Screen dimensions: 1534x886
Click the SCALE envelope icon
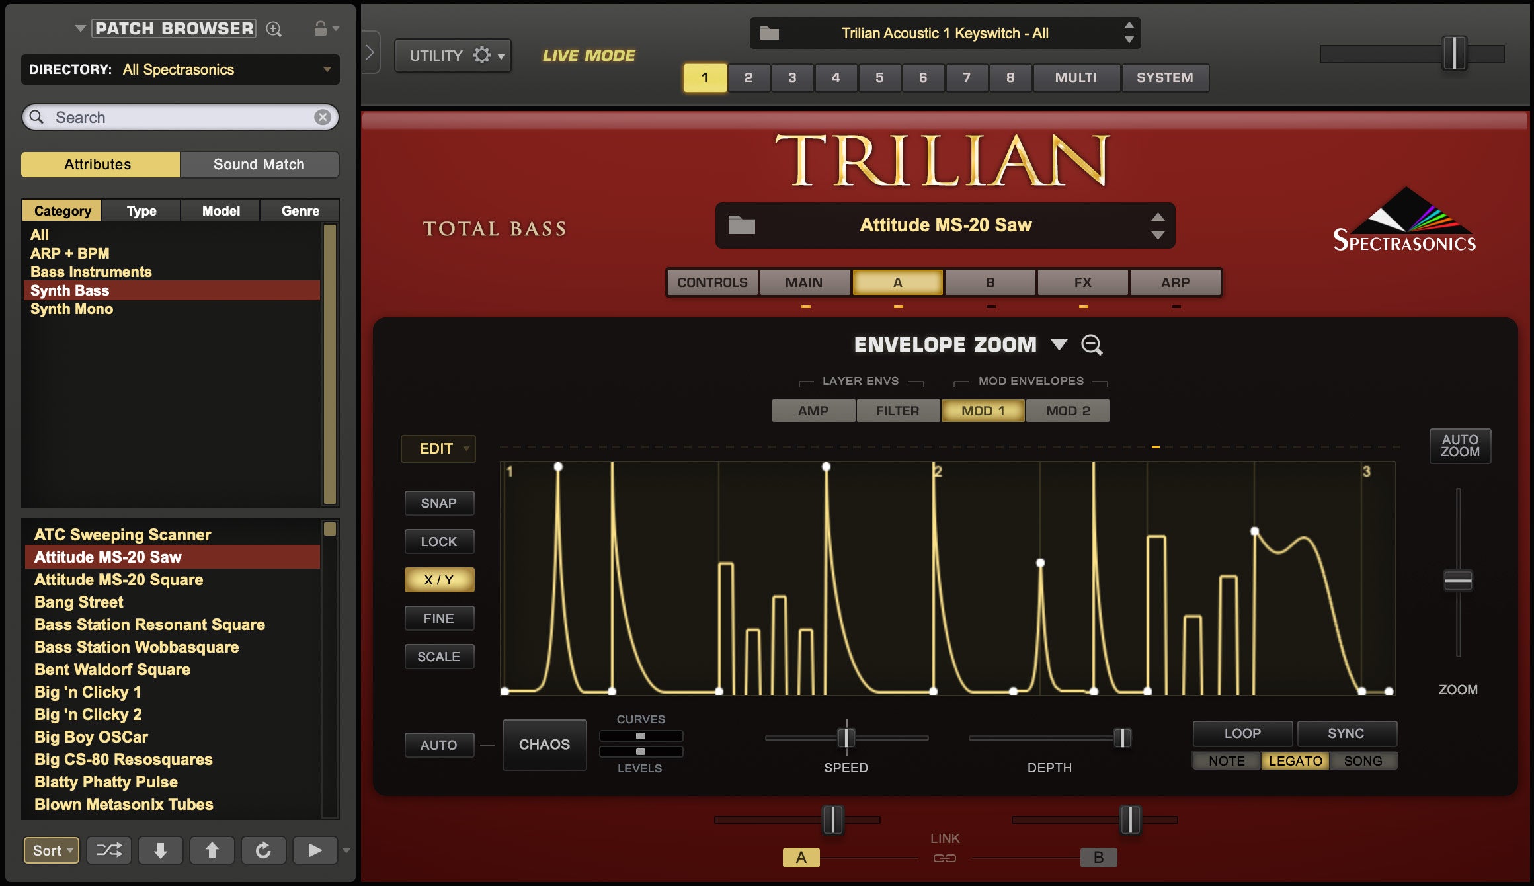[x=438, y=655]
